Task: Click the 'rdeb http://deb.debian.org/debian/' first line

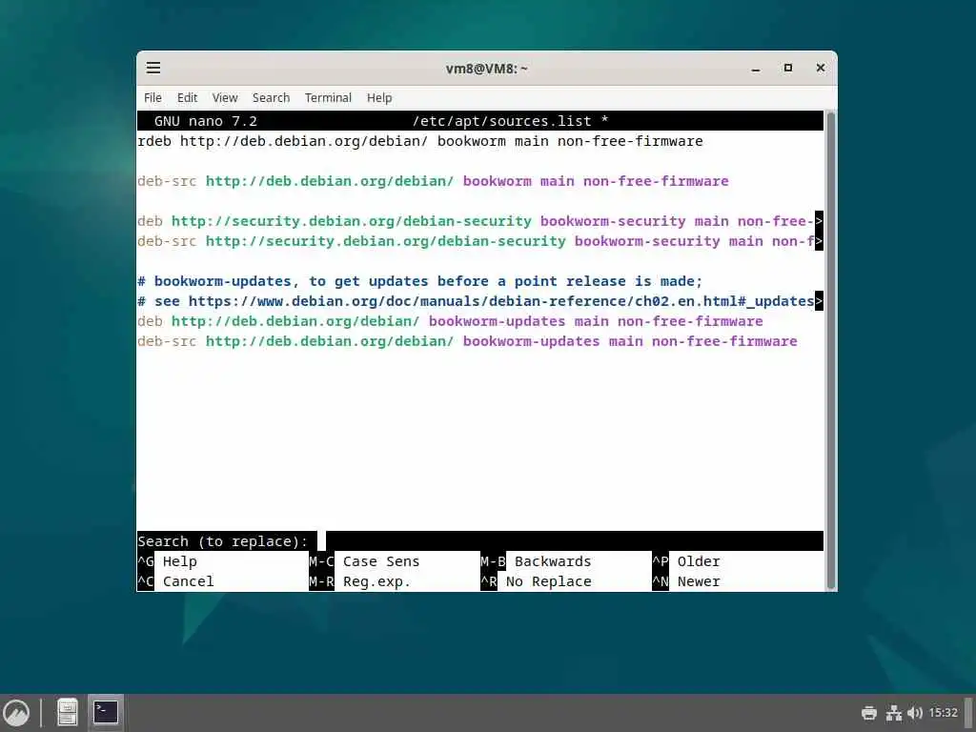Action: pos(420,141)
